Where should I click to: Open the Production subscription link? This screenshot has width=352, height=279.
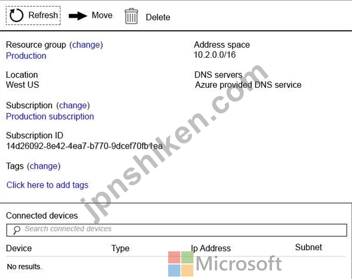point(50,116)
